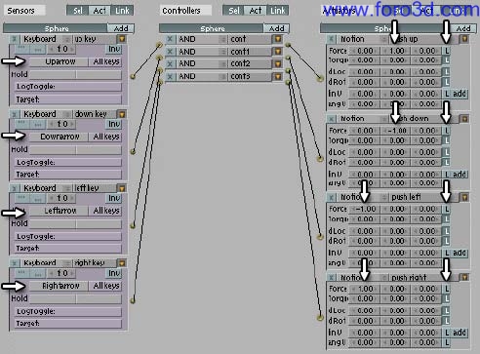Toggle linV add button in push down actuator
This screenshot has width=480, height=354.
point(460,175)
